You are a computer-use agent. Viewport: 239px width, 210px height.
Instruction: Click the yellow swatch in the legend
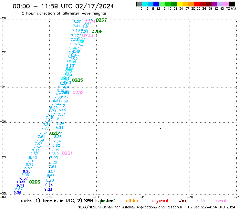(180, 4)
